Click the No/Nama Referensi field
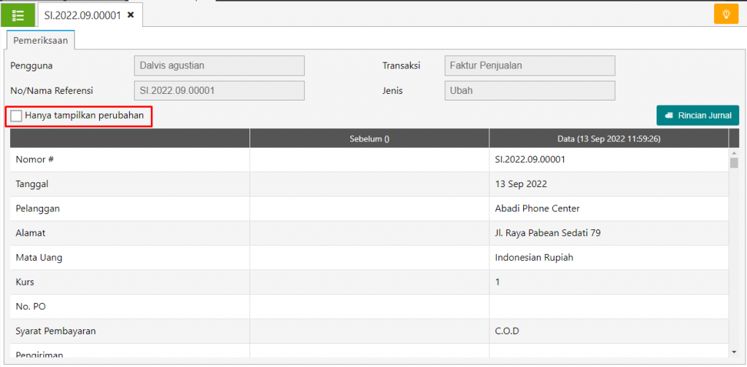The height and width of the screenshot is (367, 747). (219, 90)
